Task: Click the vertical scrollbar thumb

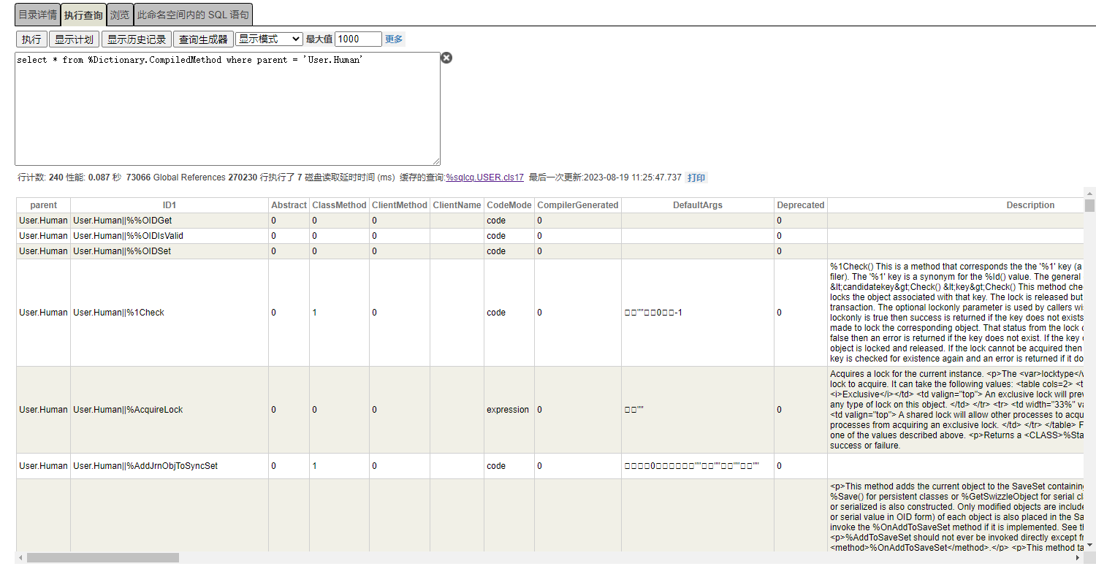Action: click(1090, 205)
